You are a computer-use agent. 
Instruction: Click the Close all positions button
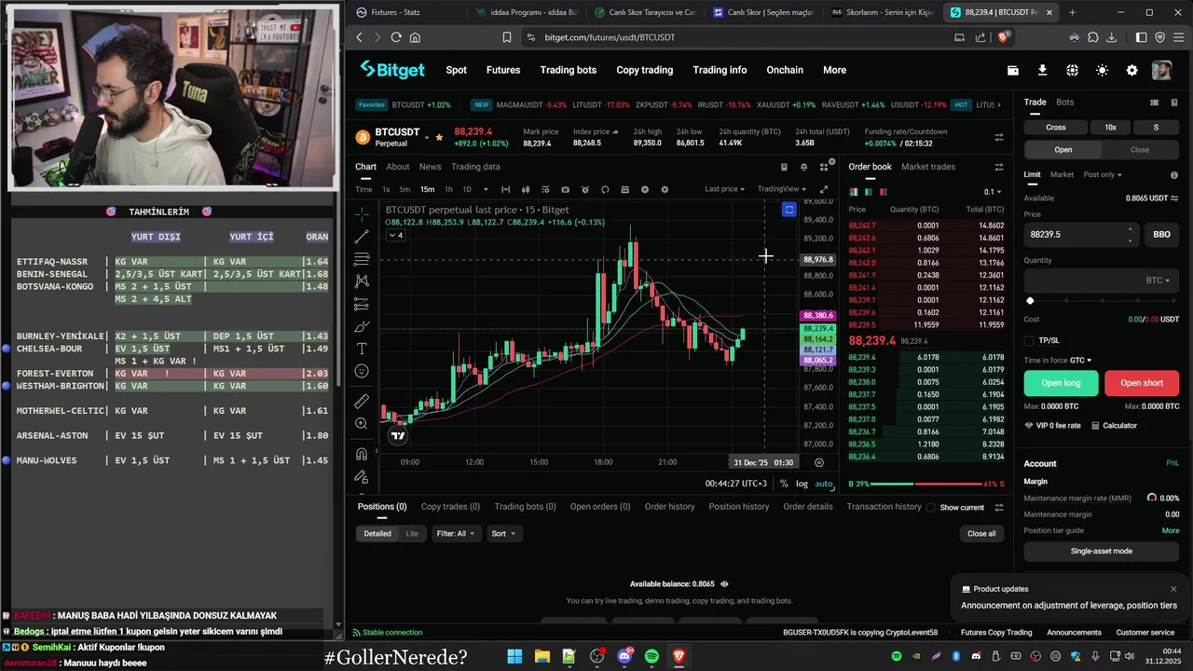[981, 534]
